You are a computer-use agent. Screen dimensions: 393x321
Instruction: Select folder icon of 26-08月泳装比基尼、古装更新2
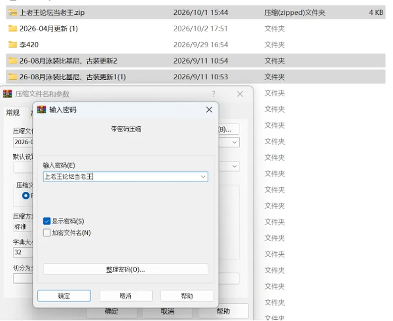(x=13, y=61)
